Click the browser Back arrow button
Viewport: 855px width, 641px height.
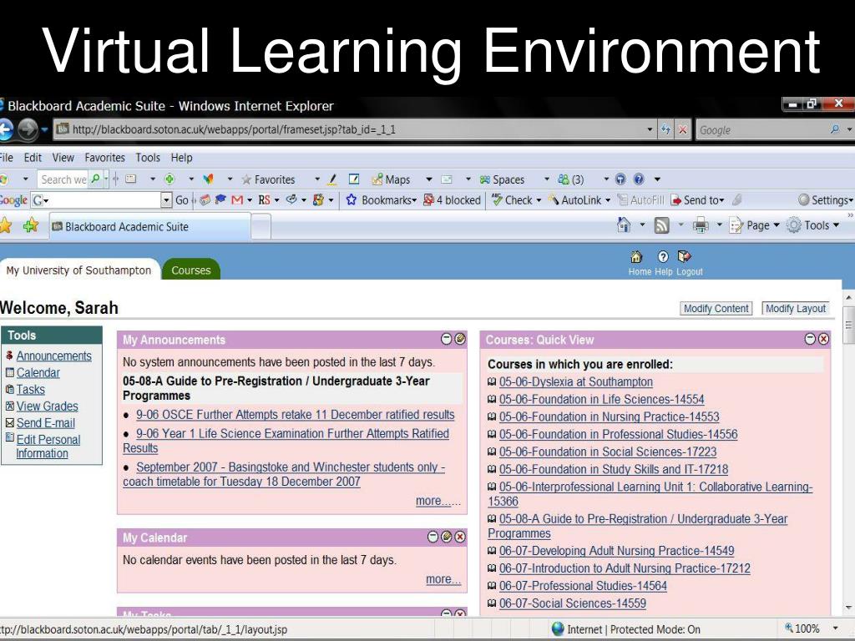(x=6, y=129)
